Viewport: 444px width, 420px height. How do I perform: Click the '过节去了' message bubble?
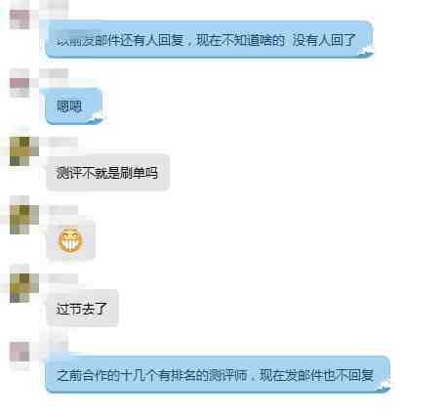tap(82, 308)
